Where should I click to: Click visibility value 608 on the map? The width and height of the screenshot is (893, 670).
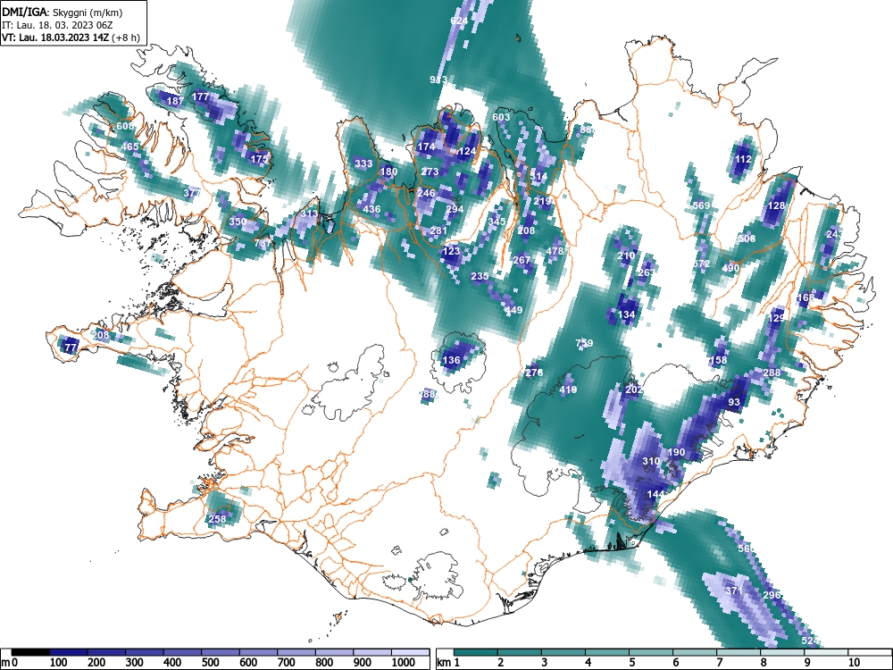[x=125, y=126]
